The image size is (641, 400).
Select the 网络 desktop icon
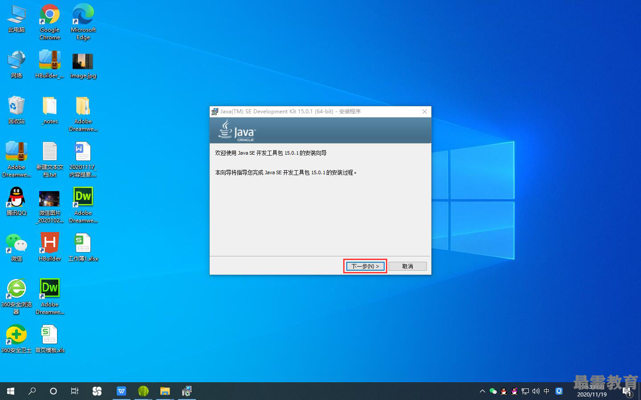[x=16, y=65]
